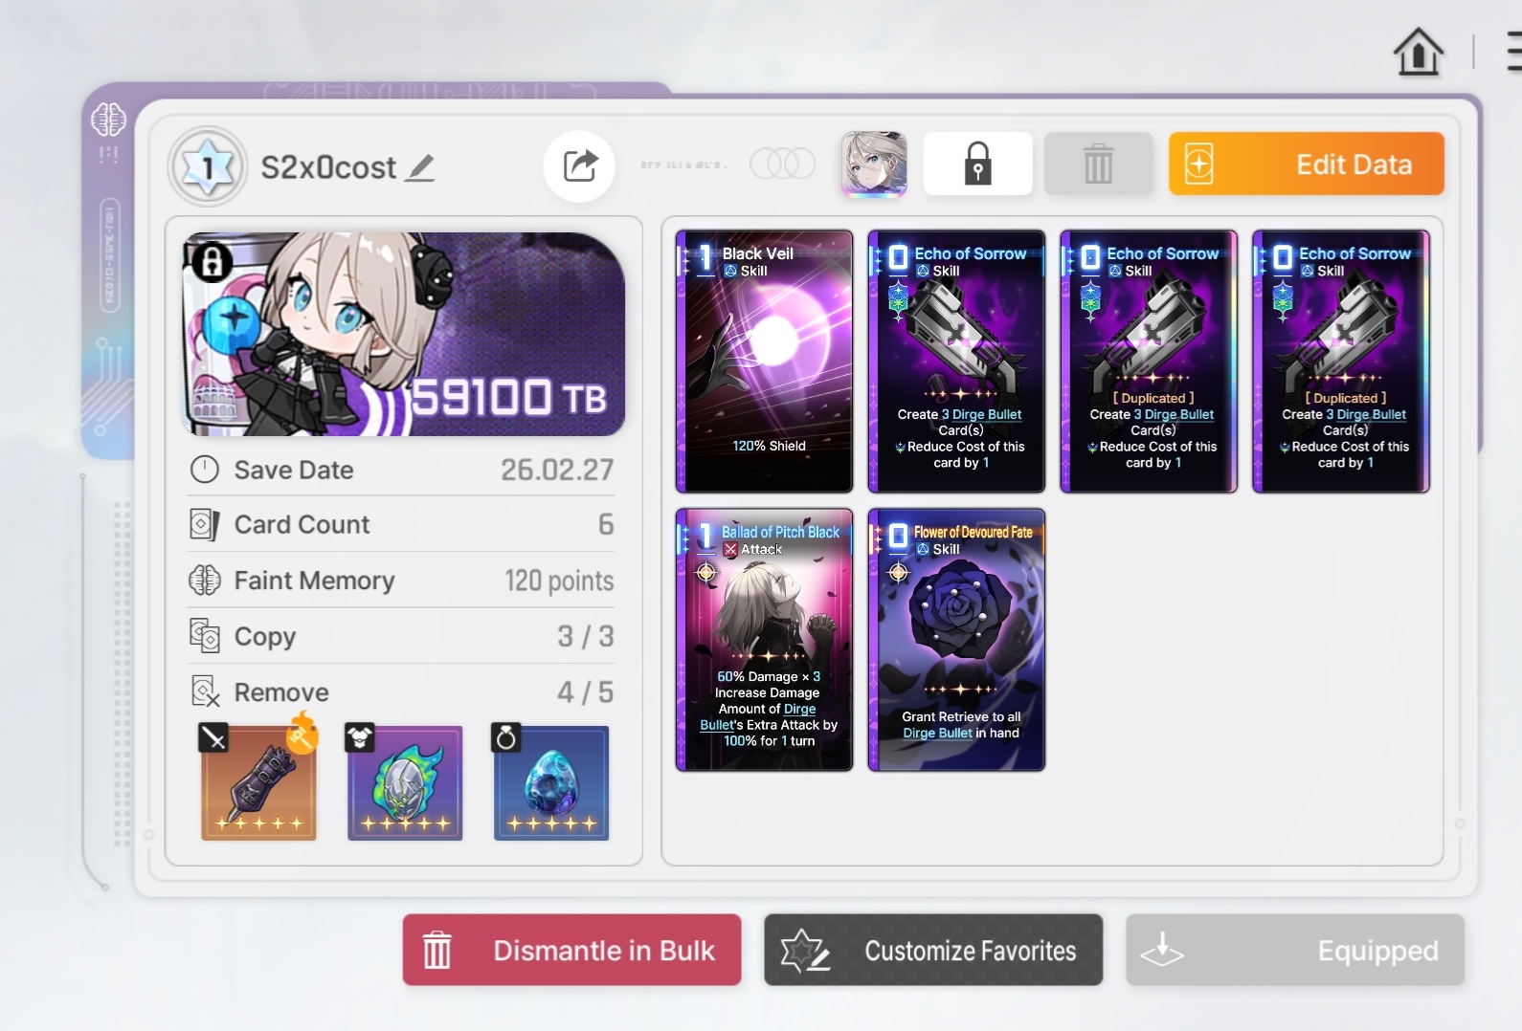The width and height of the screenshot is (1522, 1031).
Task: Open the Black Veil skill card
Action: tap(764, 362)
